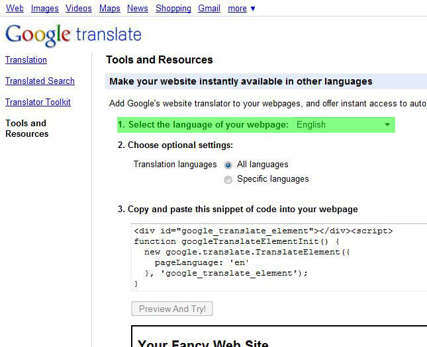Viewport: 427px width, 347px height.
Task: Open News from the top navigation
Action: (138, 9)
